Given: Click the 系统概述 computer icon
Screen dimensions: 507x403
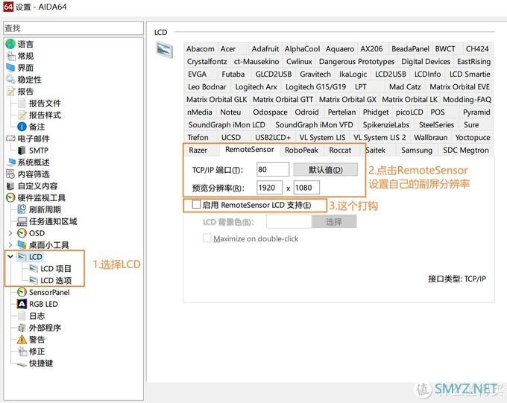Looking at the screenshot, I should (x=10, y=162).
